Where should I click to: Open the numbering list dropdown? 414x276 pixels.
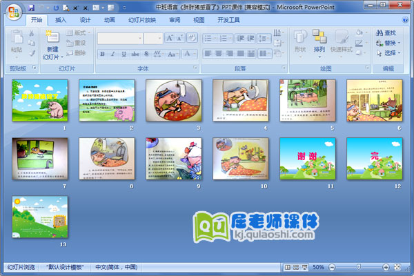point(225,39)
